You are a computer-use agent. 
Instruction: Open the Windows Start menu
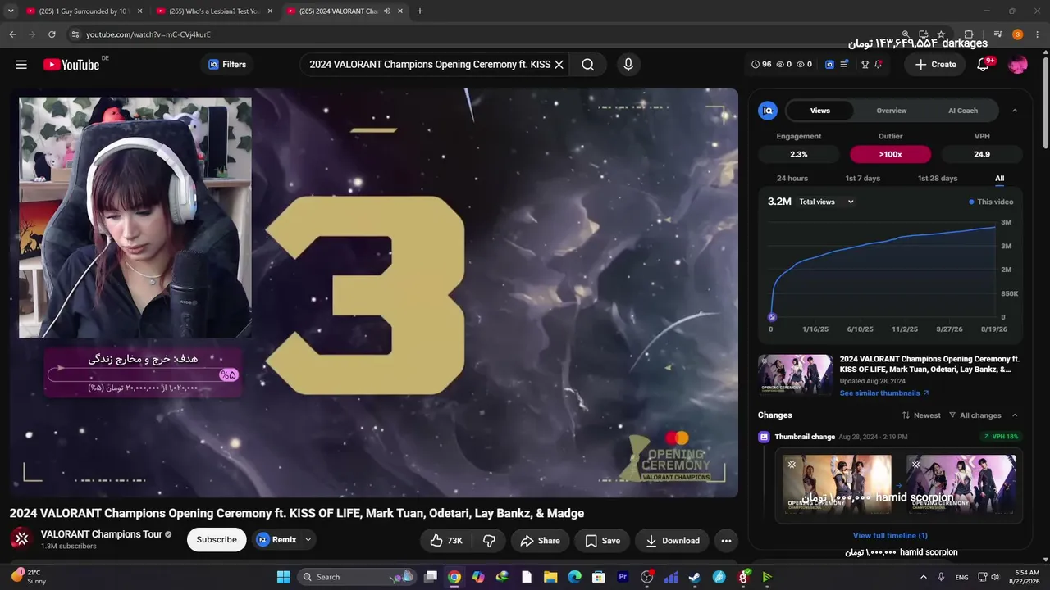tap(283, 577)
